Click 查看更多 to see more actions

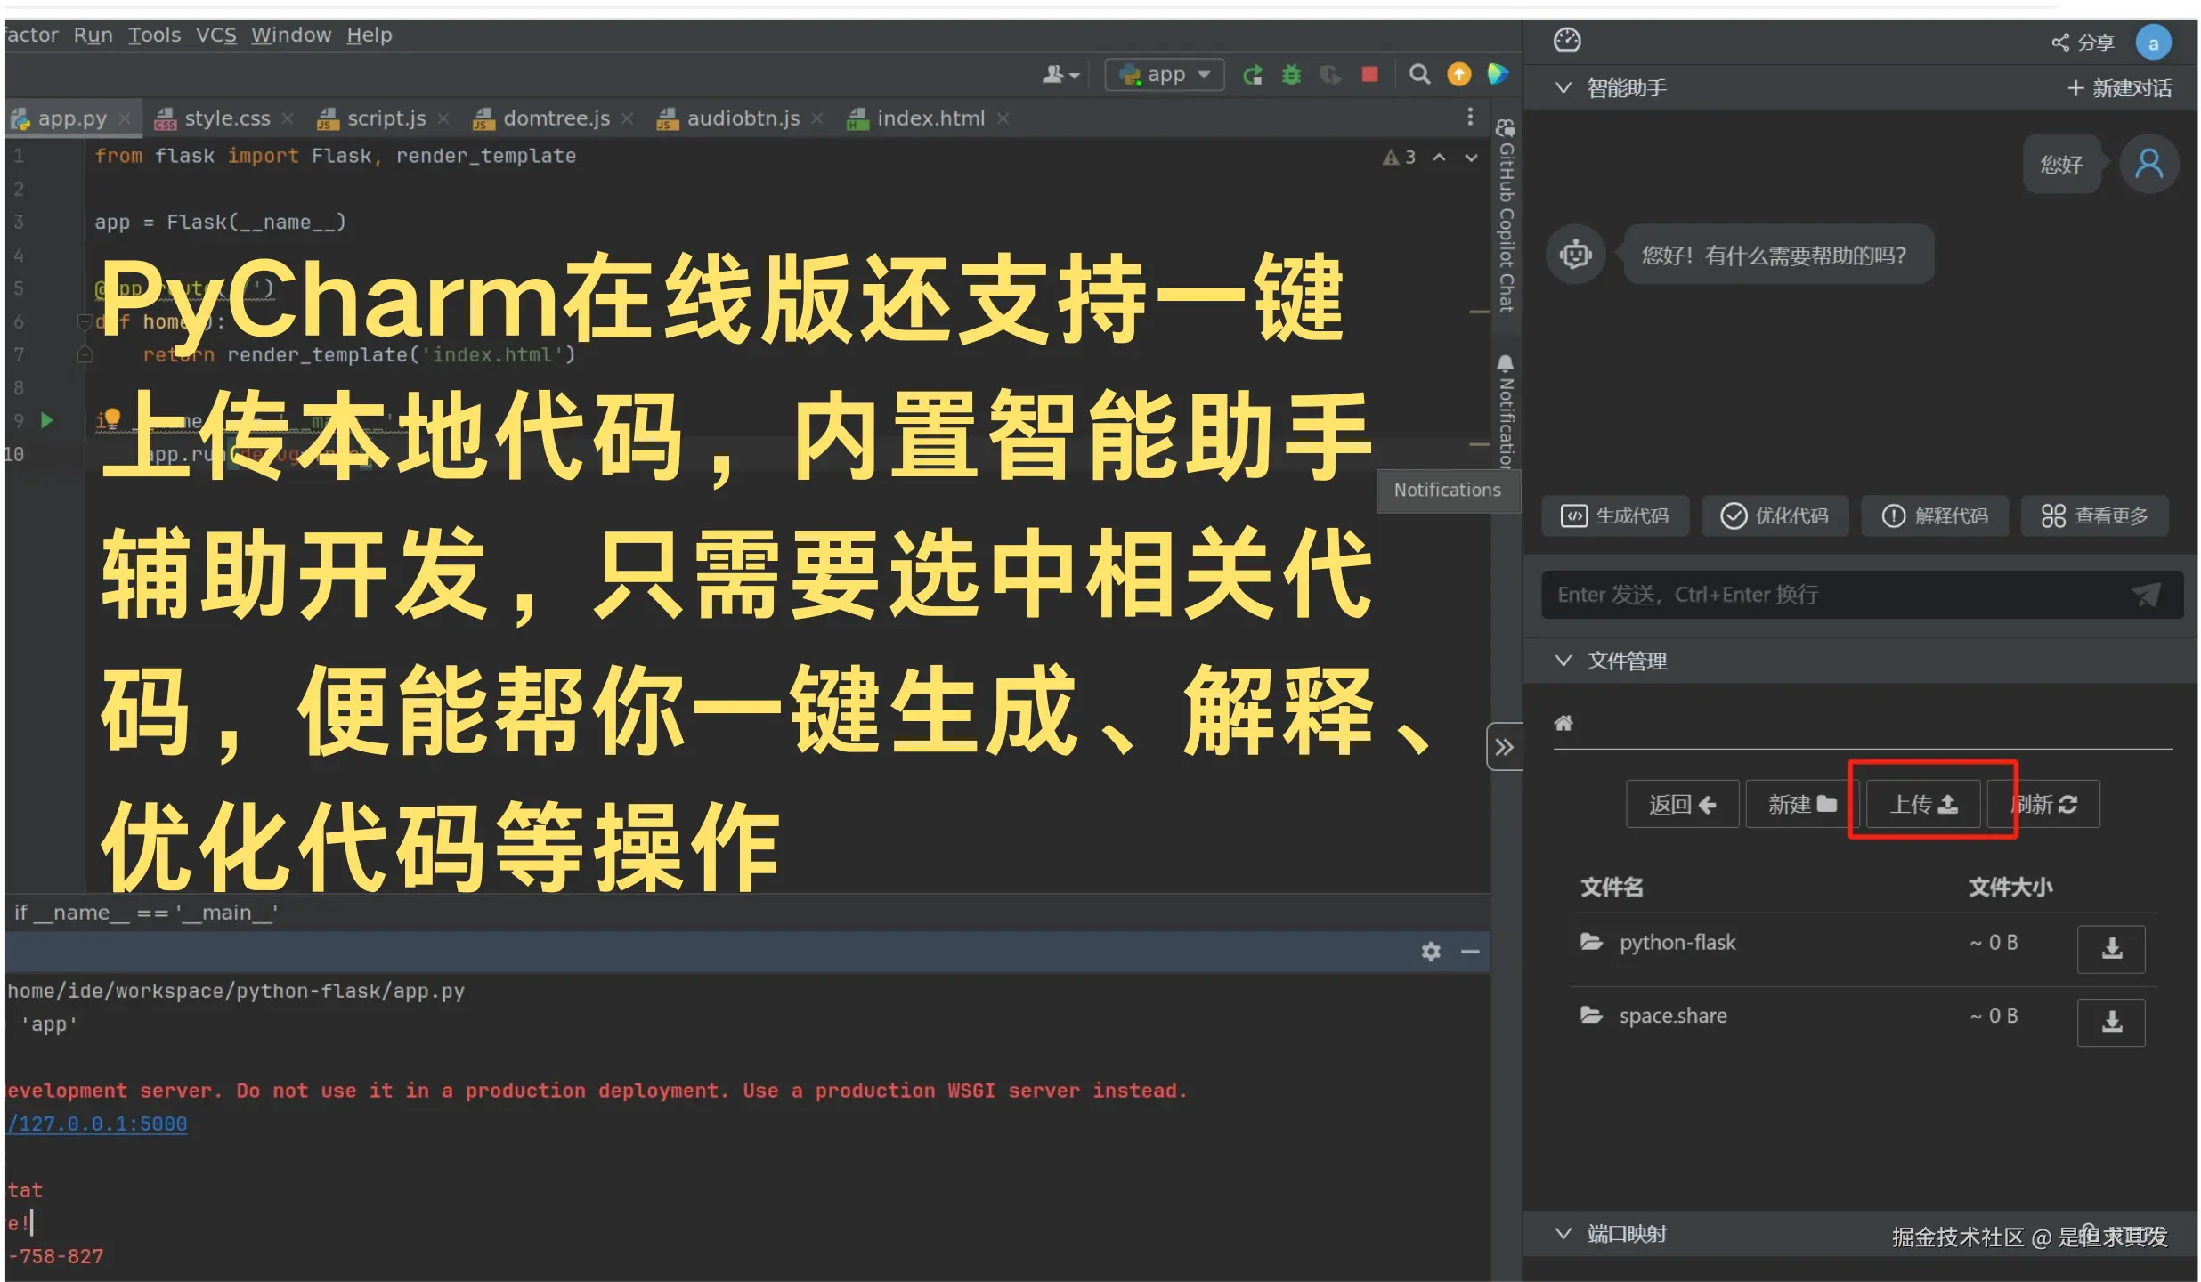[x=2094, y=515]
